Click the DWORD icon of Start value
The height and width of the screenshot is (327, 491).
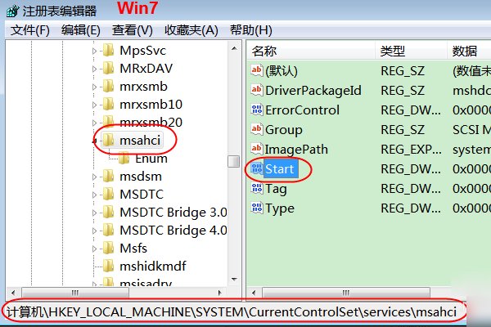point(257,168)
